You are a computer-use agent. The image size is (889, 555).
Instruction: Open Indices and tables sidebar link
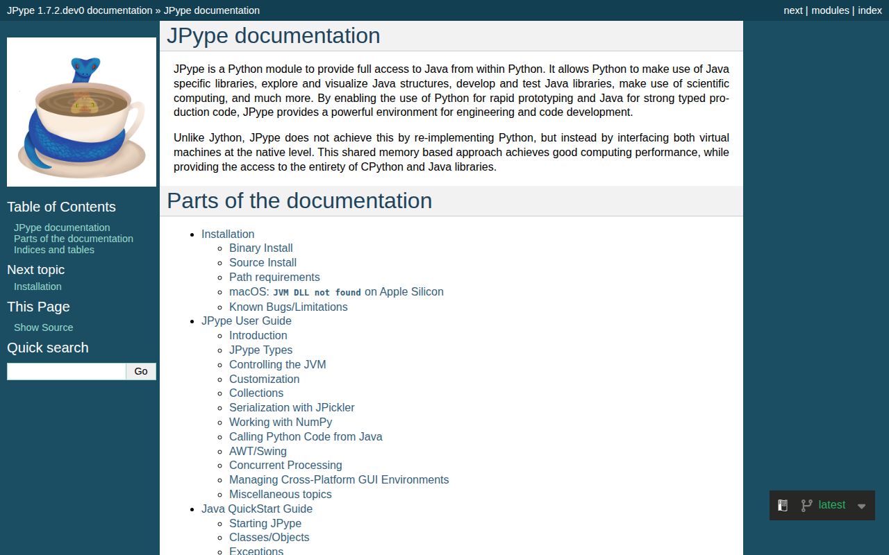tap(54, 250)
